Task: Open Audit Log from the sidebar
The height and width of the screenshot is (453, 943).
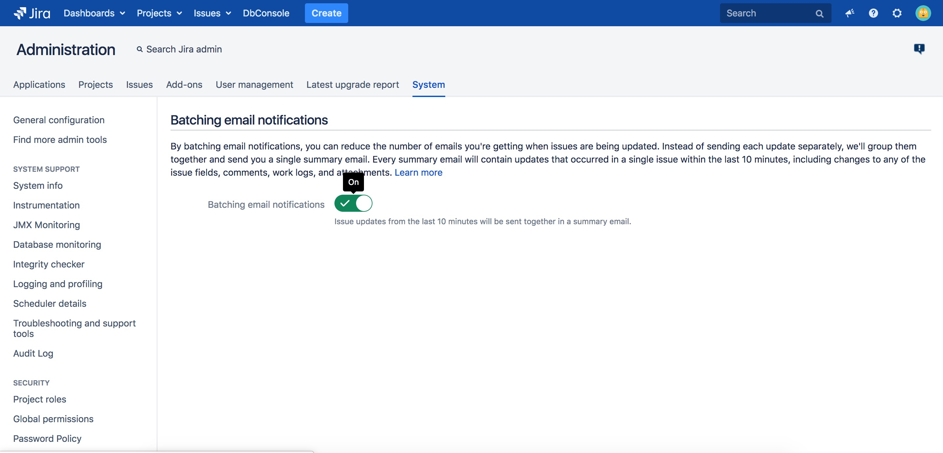Action: point(33,353)
